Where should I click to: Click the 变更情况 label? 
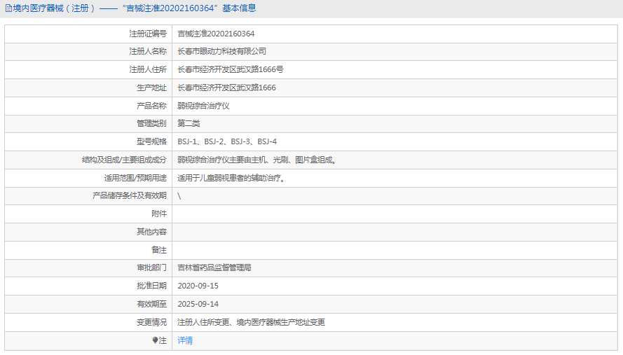point(152,322)
